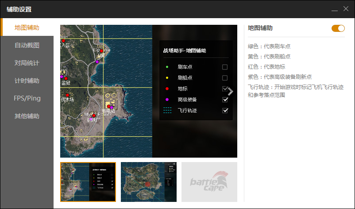The width and height of the screenshot is (355, 209).
Task: Click the 辅助设置 window title
Action: pos(19,9)
